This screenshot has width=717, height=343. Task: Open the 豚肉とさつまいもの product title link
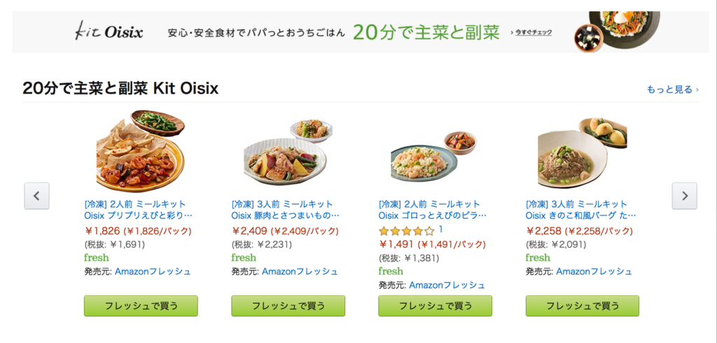pos(286,209)
